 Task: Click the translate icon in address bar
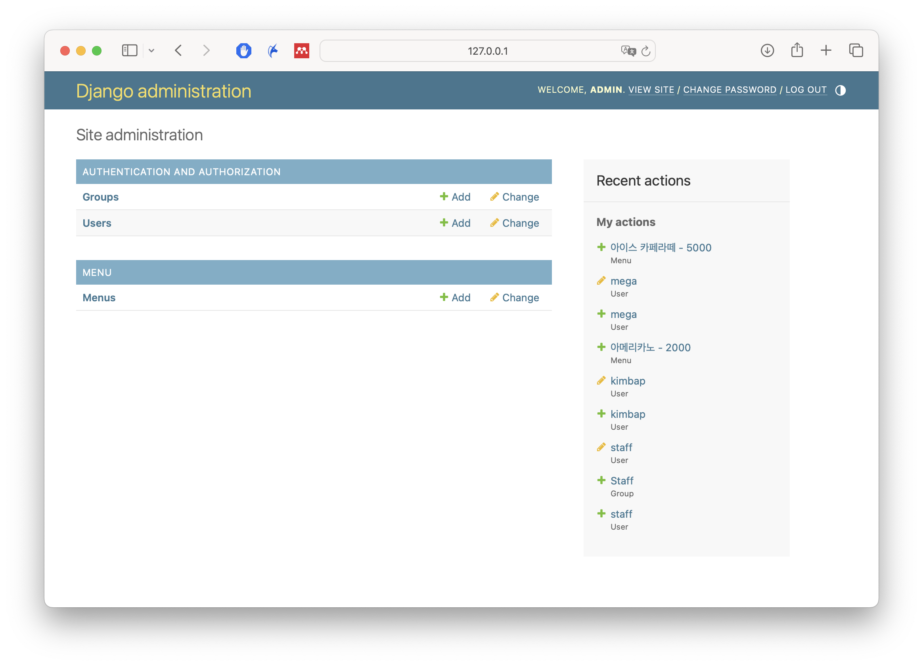point(628,51)
